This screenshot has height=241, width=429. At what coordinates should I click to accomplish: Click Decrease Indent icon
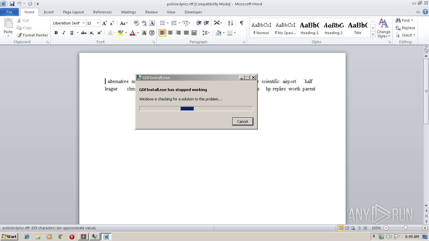tap(199, 23)
